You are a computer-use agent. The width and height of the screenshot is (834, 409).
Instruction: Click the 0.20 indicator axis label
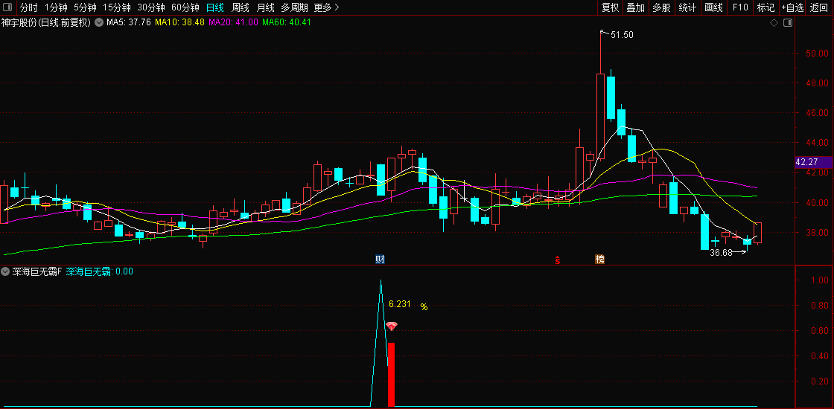click(820, 381)
